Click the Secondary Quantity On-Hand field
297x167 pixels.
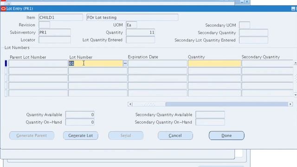point(210,122)
